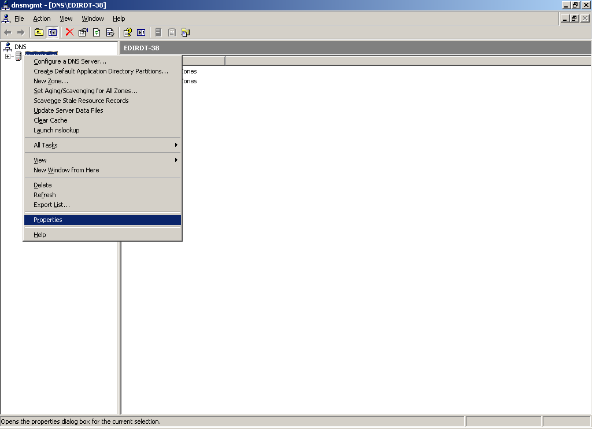This screenshot has height=429, width=592.
Task: Choose Help at bottom of context menu
Action: pos(102,235)
